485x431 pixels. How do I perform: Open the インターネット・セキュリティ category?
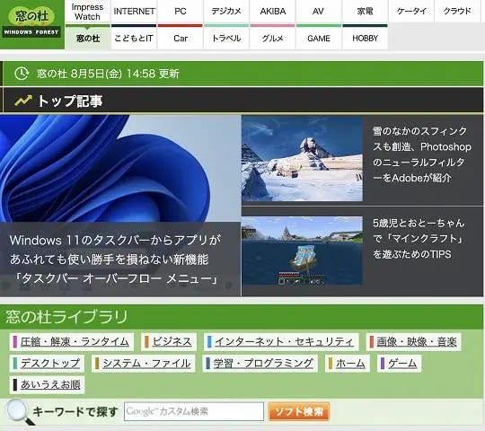(281, 342)
